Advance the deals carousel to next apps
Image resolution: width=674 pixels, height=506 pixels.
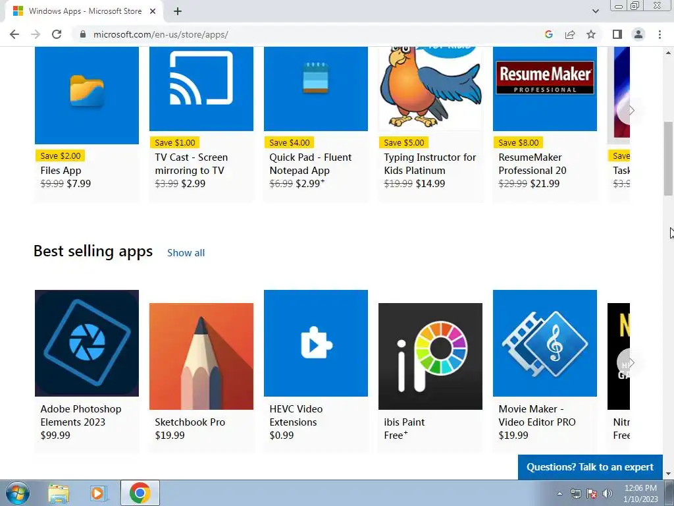coord(630,111)
